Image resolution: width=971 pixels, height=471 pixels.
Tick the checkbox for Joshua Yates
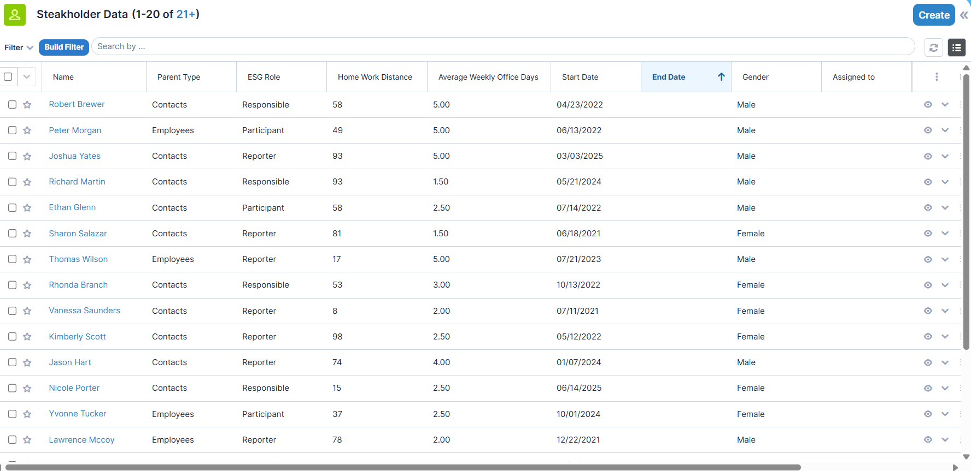(12, 156)
